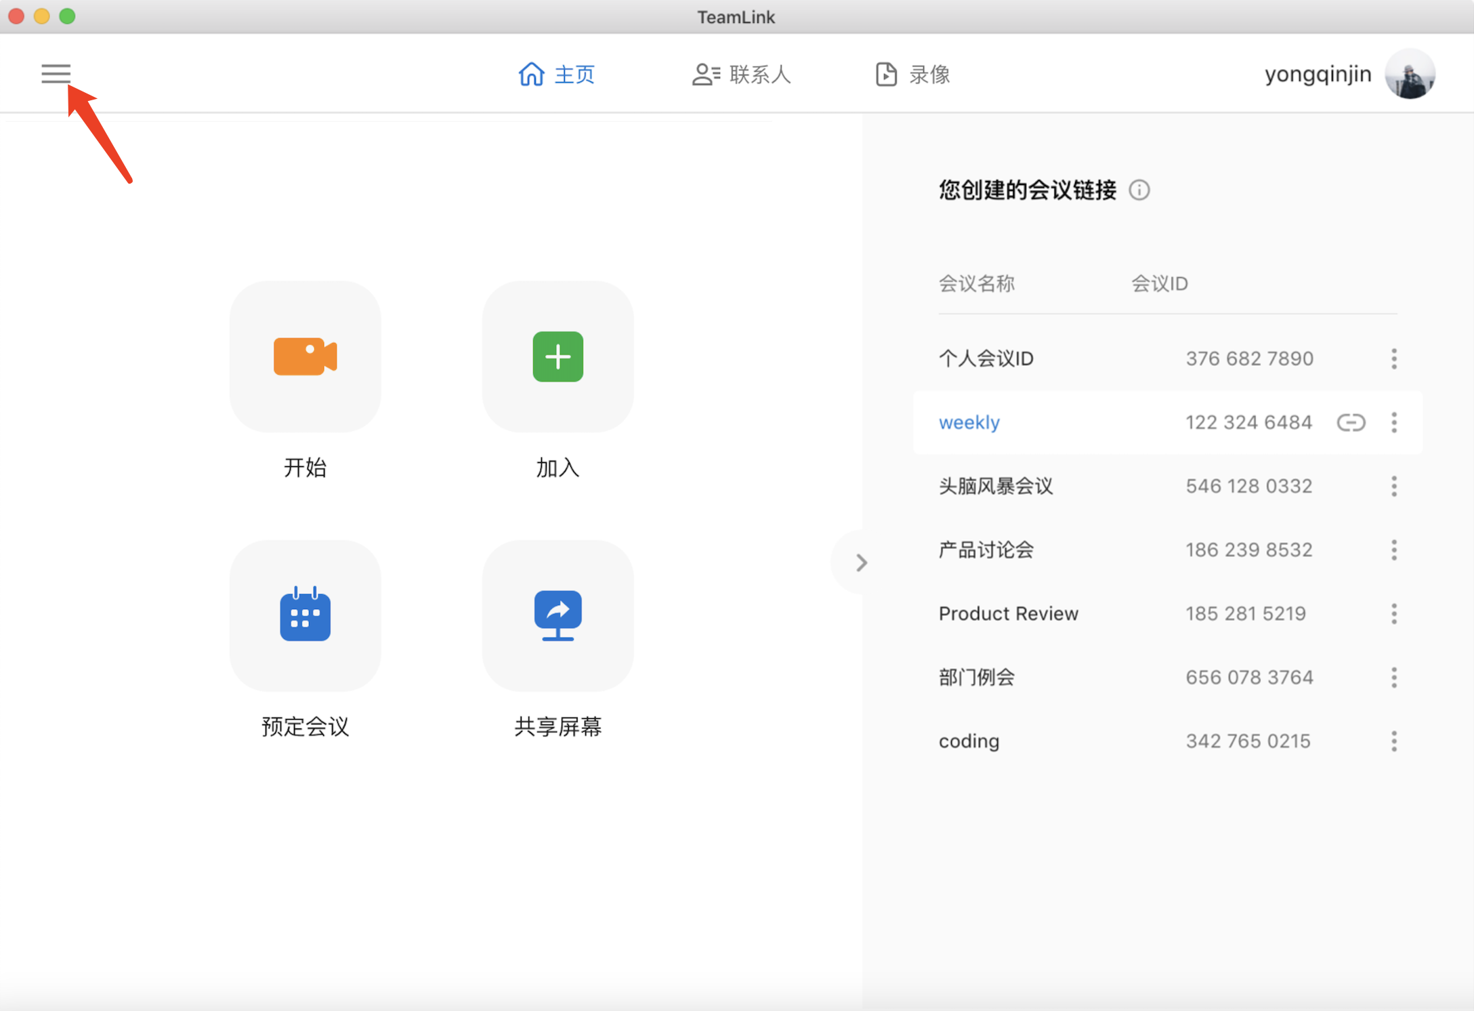Click the yongqinjin username text

1318,74
